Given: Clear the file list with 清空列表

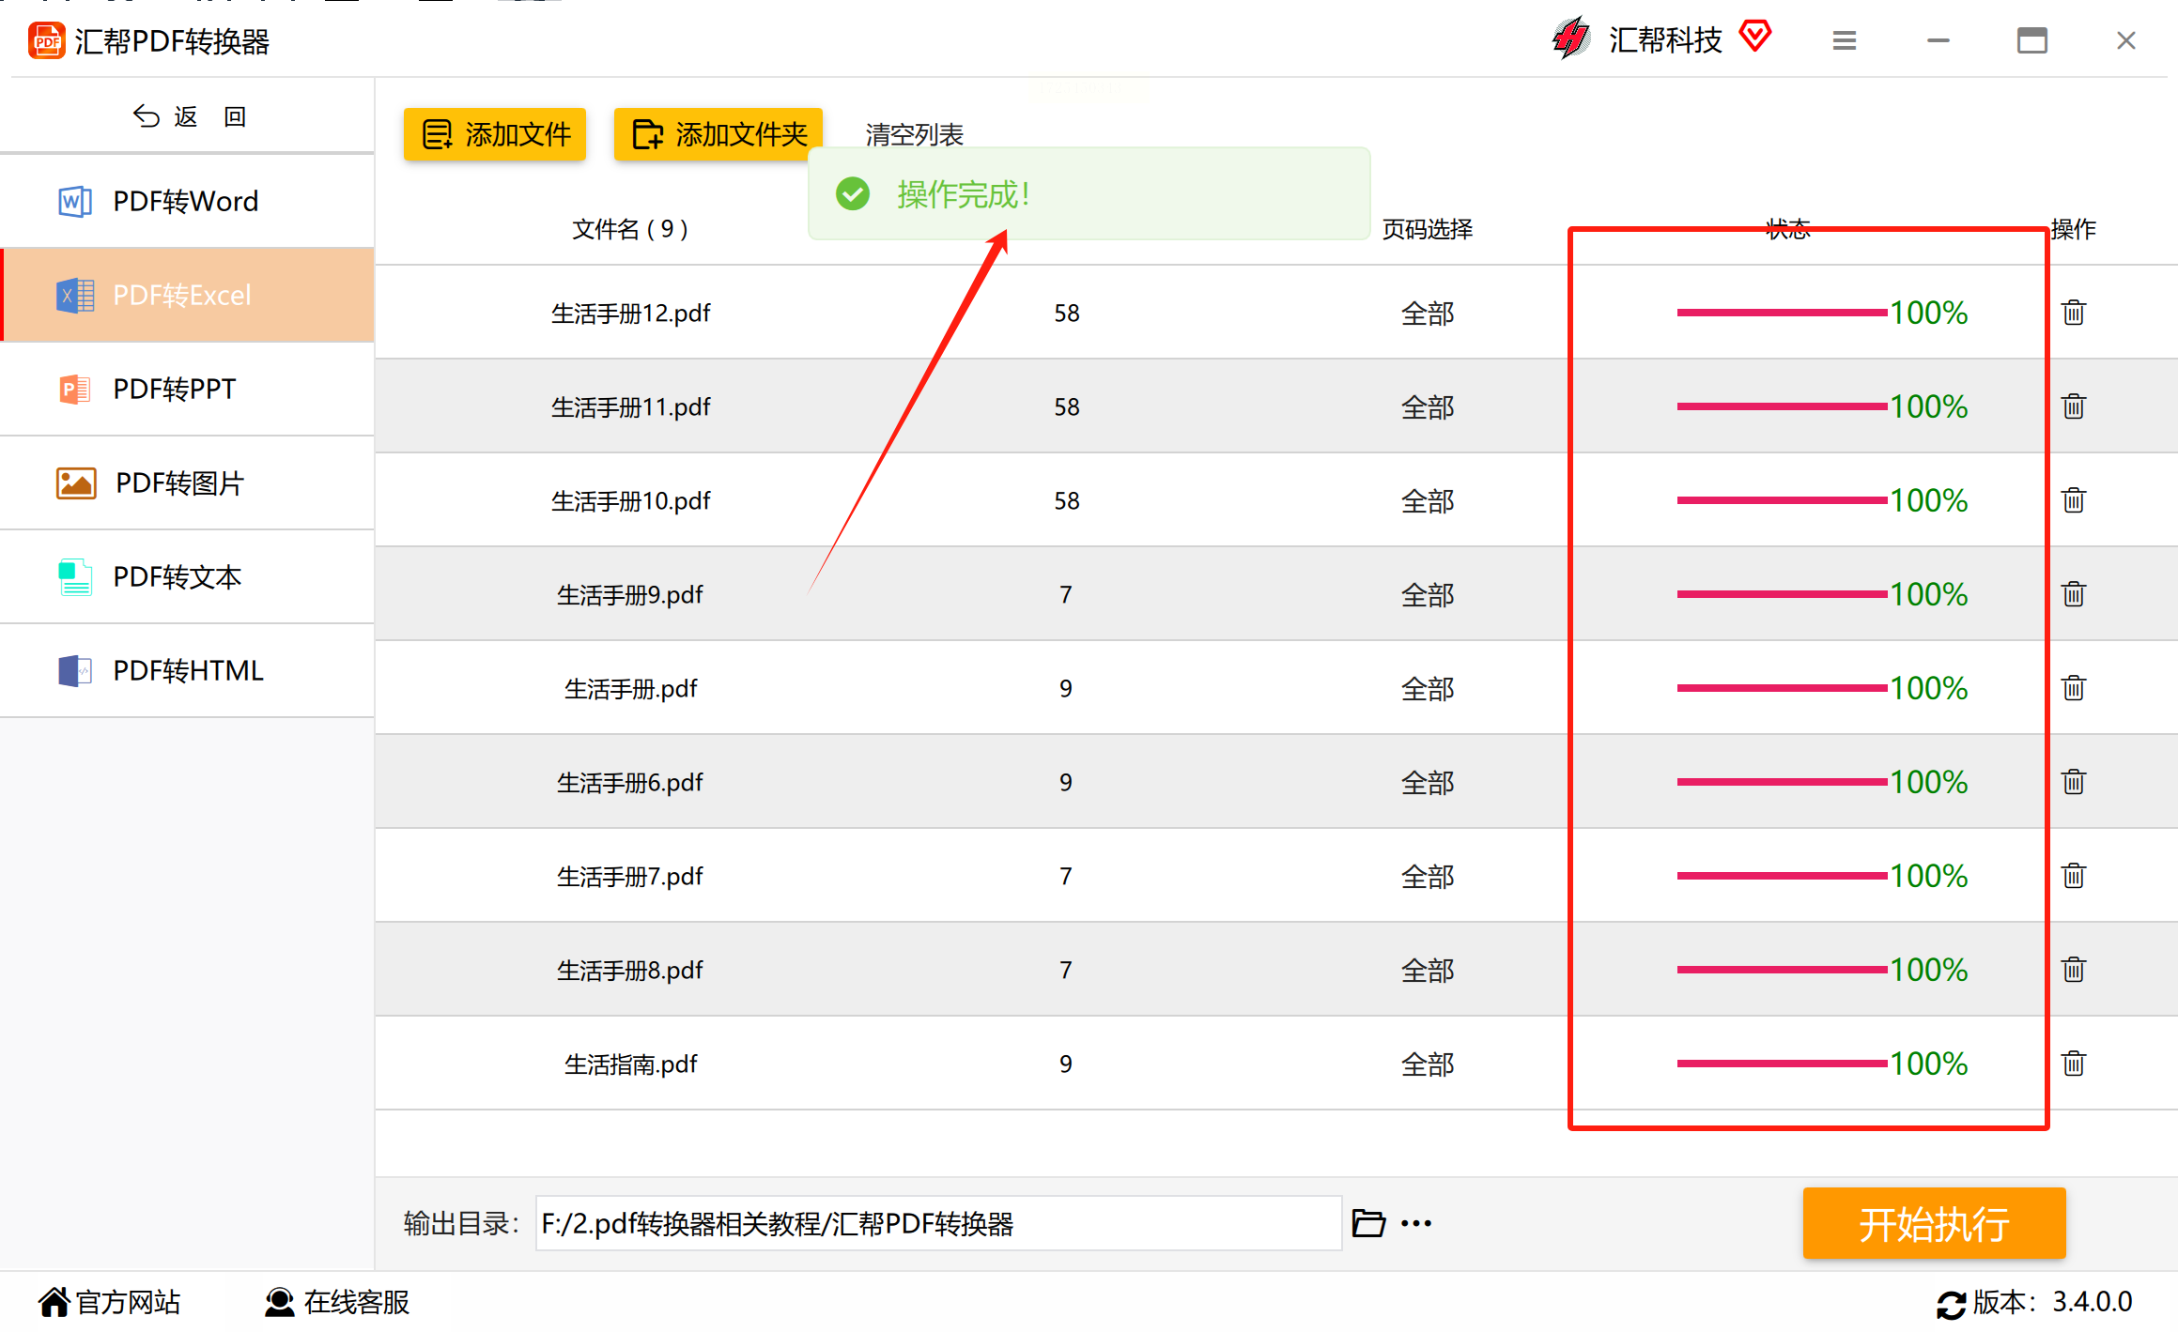Looking at the screenshot, I should [x=914, y=134].
